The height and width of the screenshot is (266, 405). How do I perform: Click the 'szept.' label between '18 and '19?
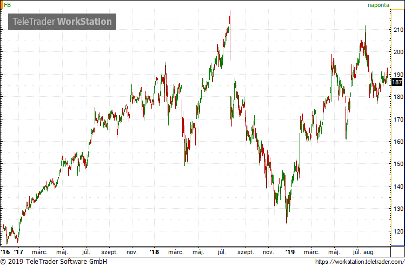pos(245,252)
